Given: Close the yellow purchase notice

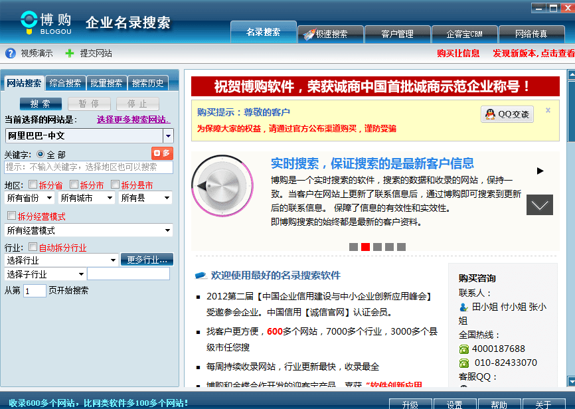Looking at the screenshot, I should [x=548, y=110].
